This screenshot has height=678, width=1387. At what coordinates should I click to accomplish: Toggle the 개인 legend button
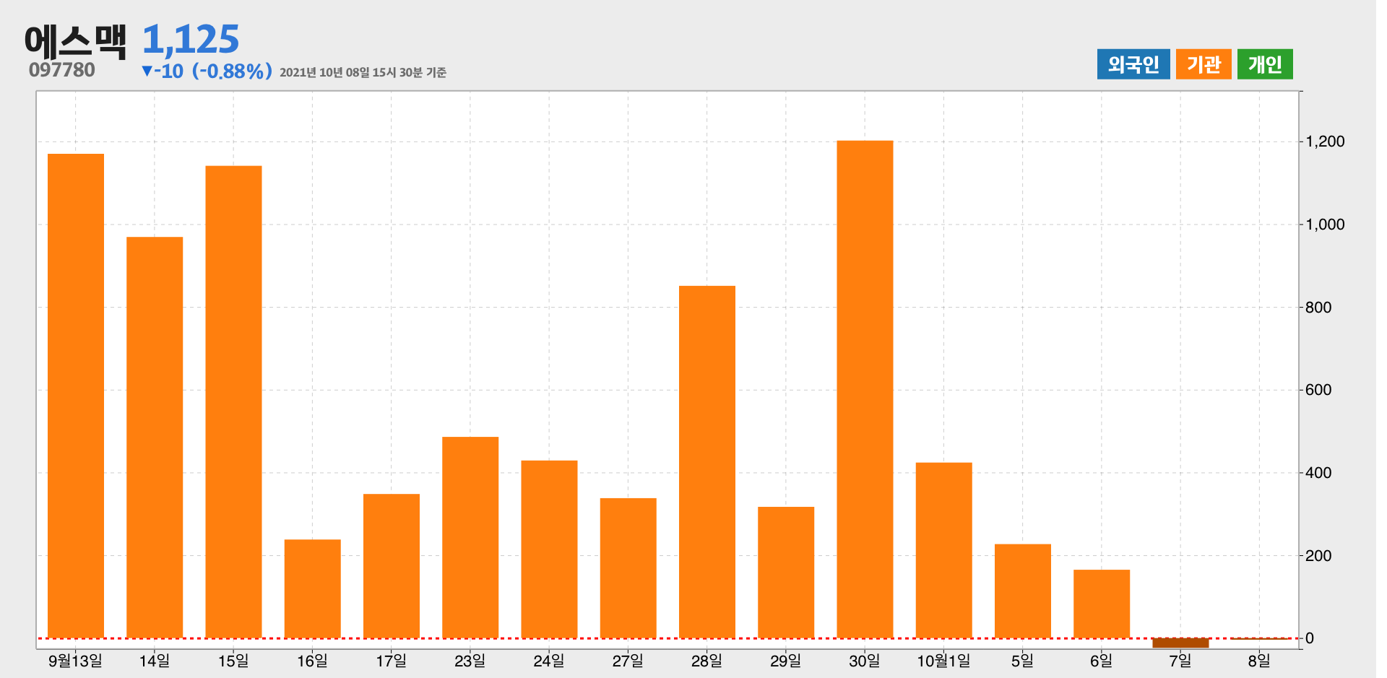[1265, 64]
